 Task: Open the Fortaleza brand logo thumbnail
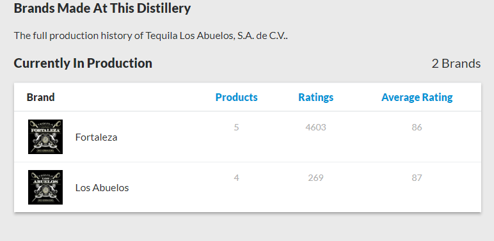[45, 137]
